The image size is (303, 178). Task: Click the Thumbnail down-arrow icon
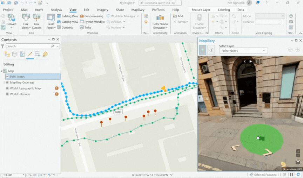[146, 22]
